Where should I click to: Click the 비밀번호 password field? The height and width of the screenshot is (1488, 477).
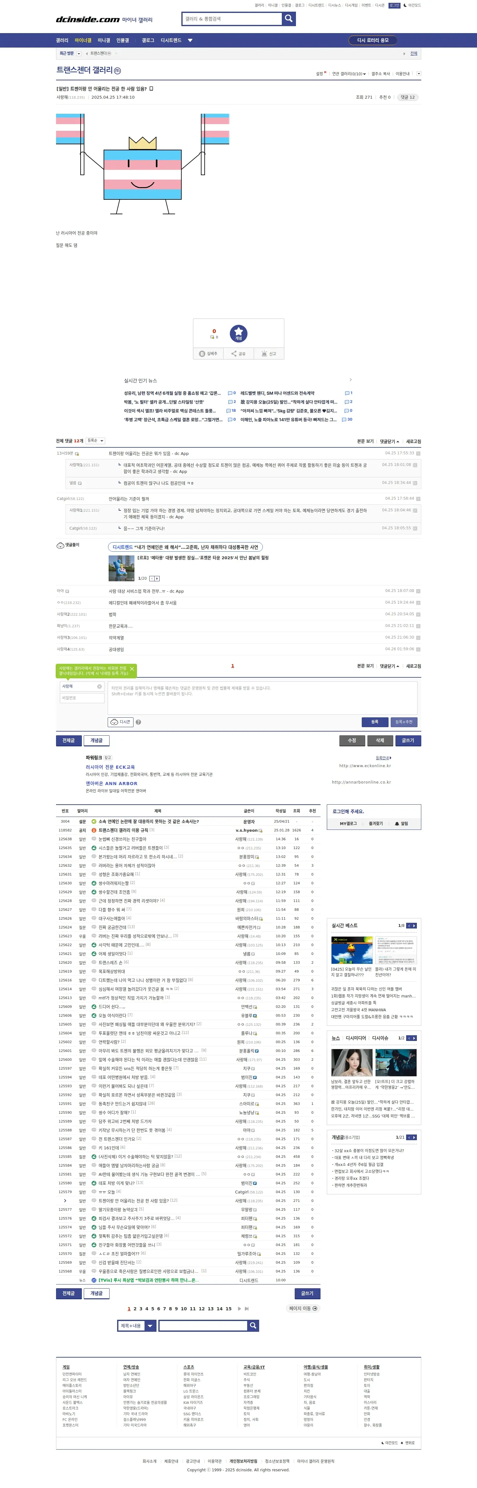click(x=82, y=698)
